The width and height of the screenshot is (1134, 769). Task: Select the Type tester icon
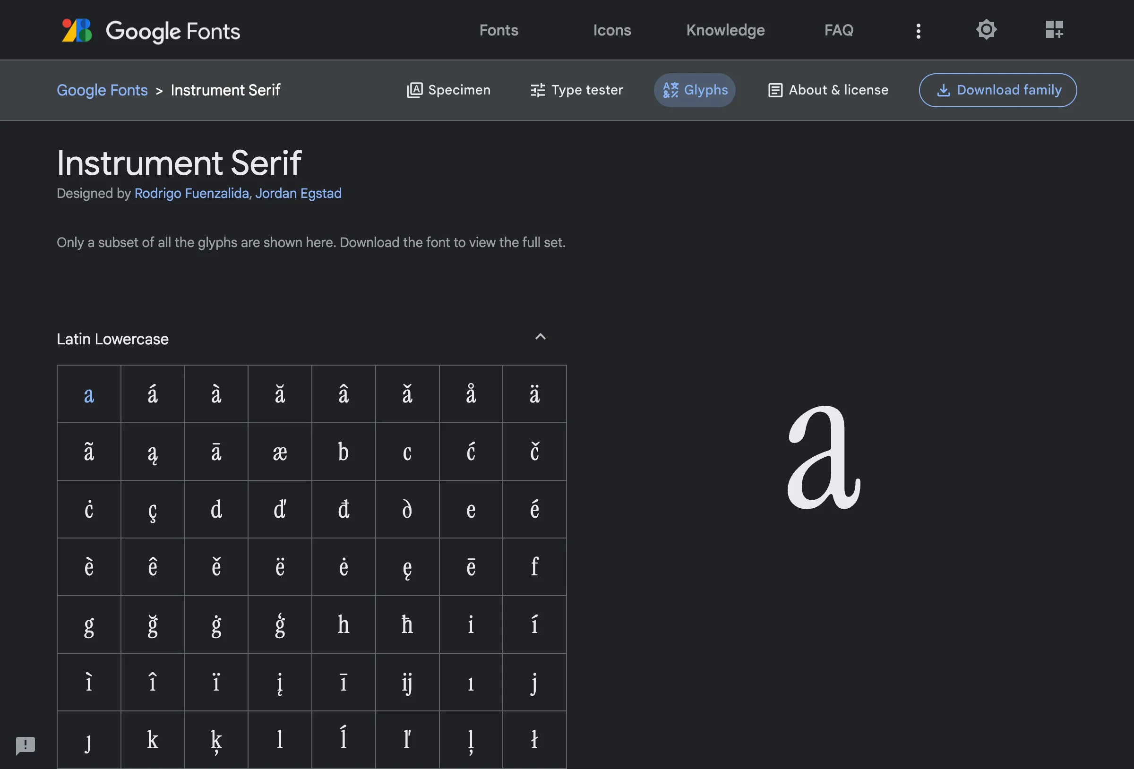(538, 90)
